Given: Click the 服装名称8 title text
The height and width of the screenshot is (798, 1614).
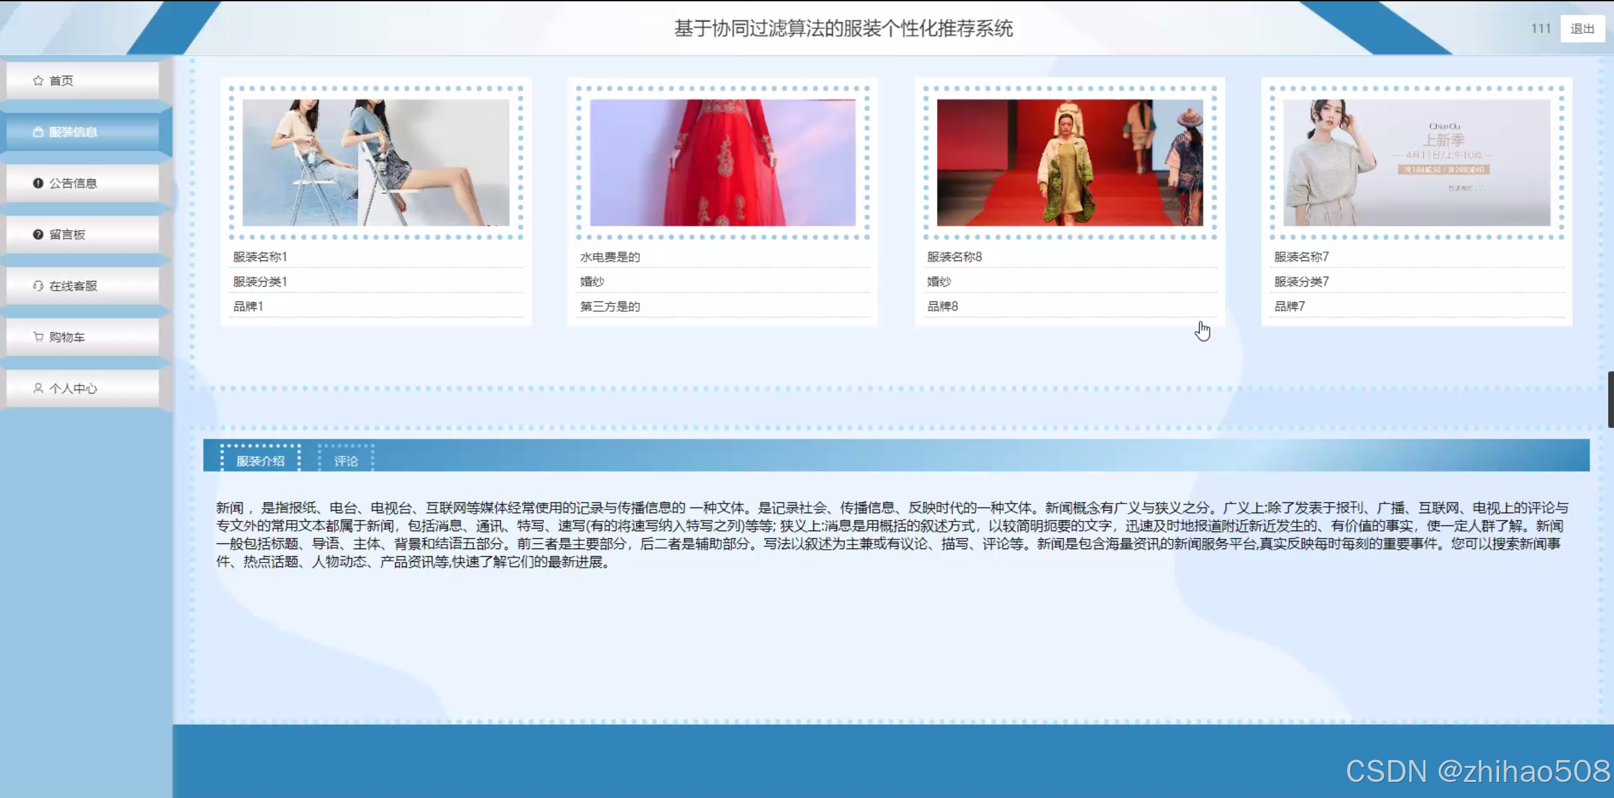Looking at the screenshot, I should (954, 257).
